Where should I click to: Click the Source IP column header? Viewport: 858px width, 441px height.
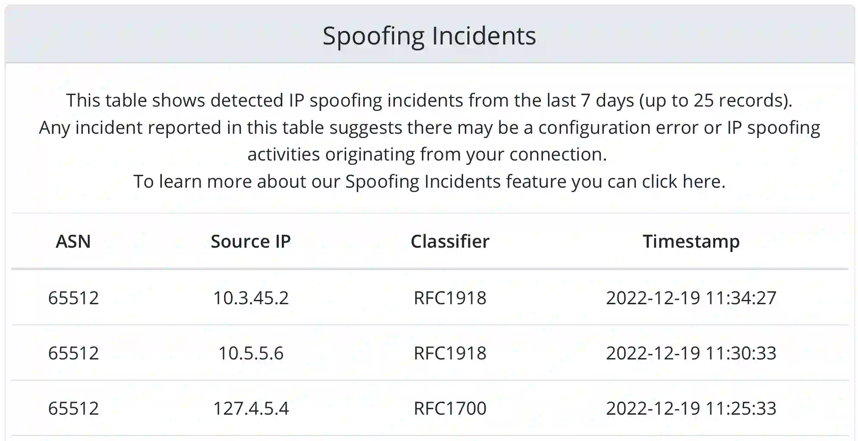[x=251, y=241]
